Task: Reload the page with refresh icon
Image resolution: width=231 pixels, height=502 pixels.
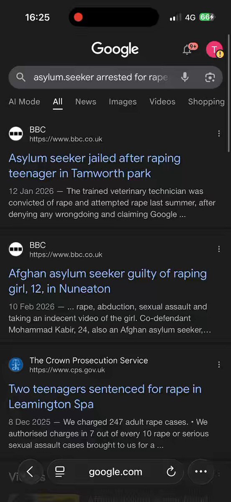Action: pos(171,472)
